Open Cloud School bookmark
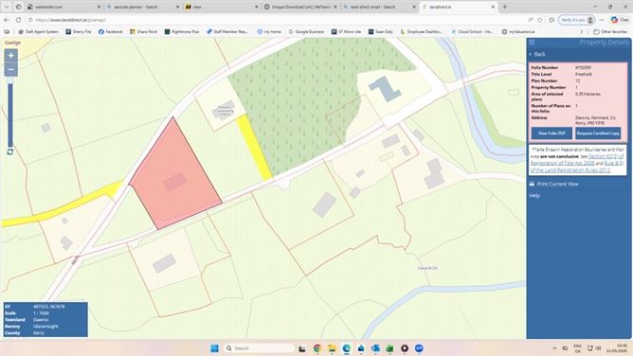This screenshot has width=633, height=356. (x=472, y=31)
